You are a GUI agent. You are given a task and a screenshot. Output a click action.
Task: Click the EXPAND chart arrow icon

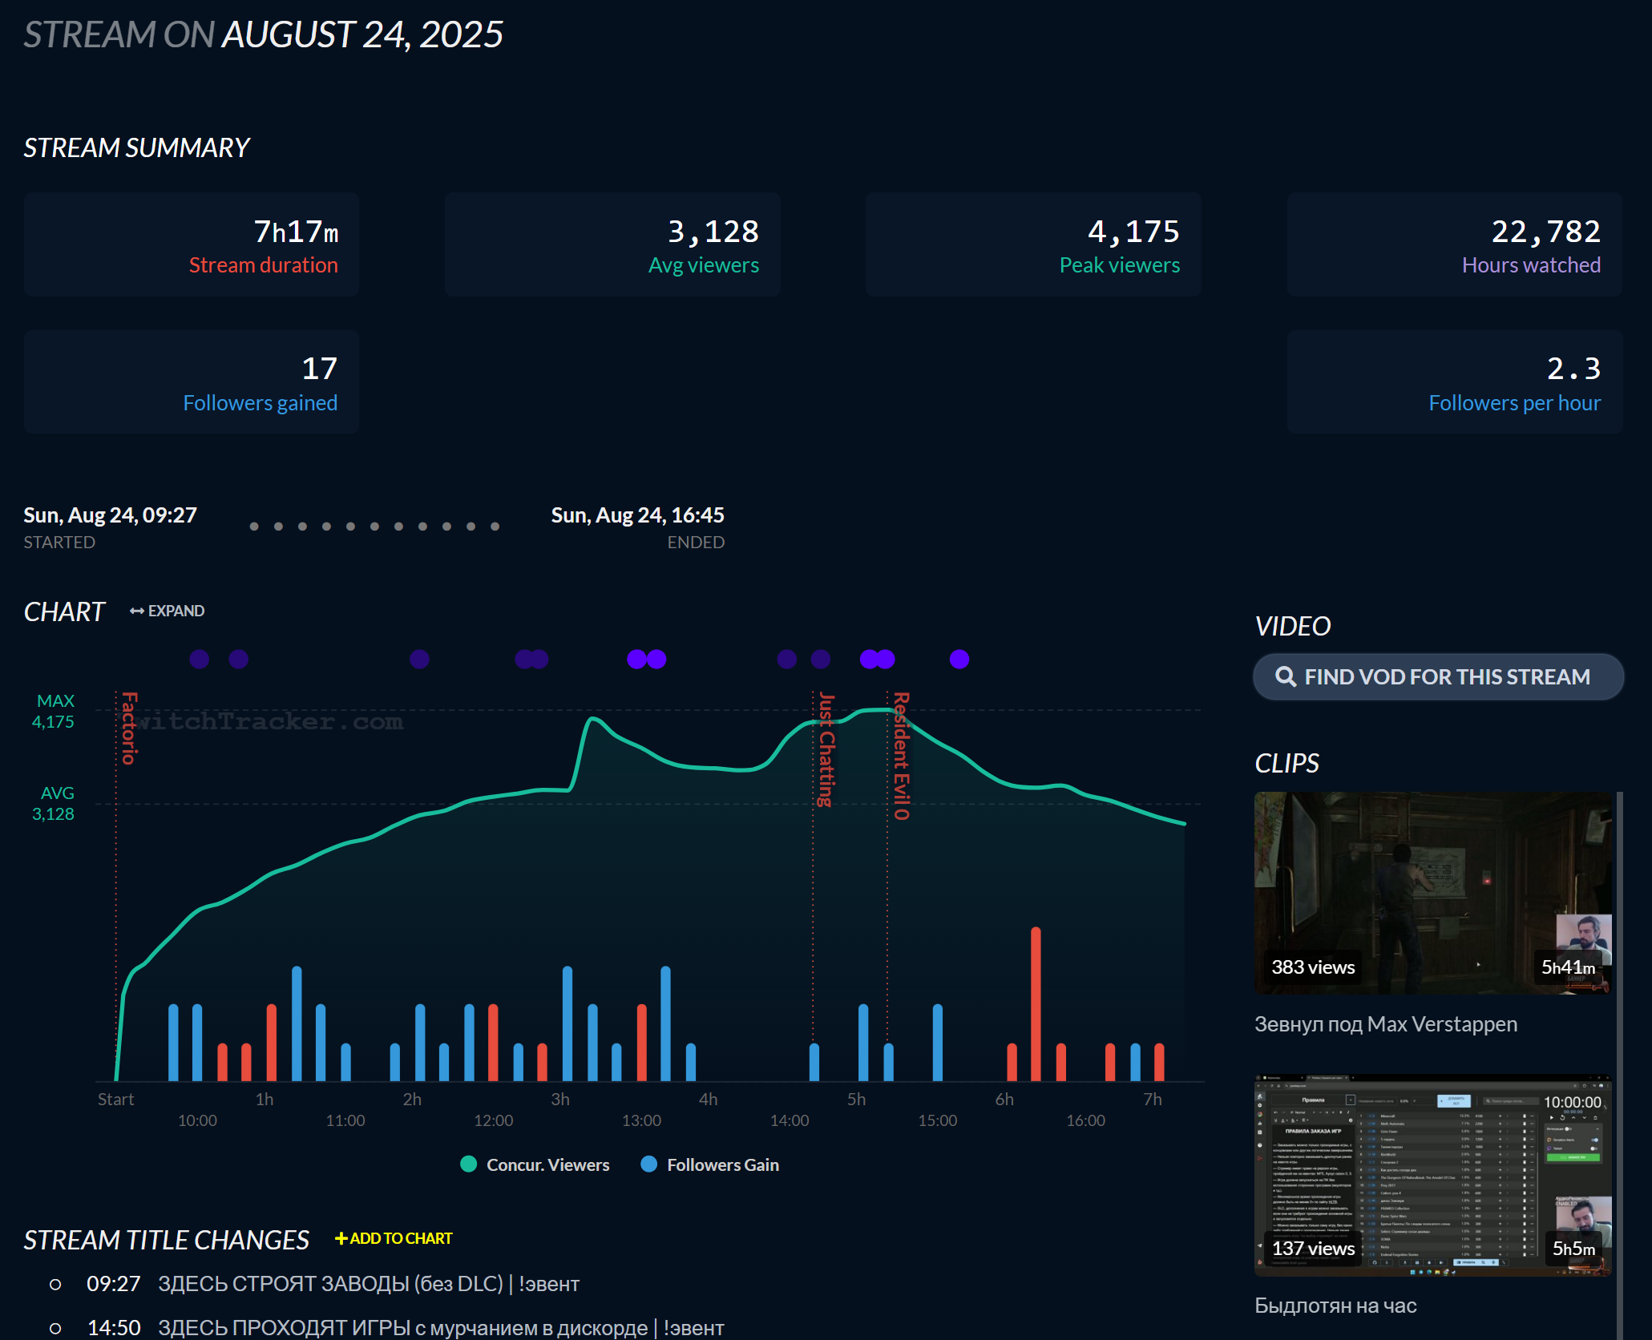click(136, 611)
